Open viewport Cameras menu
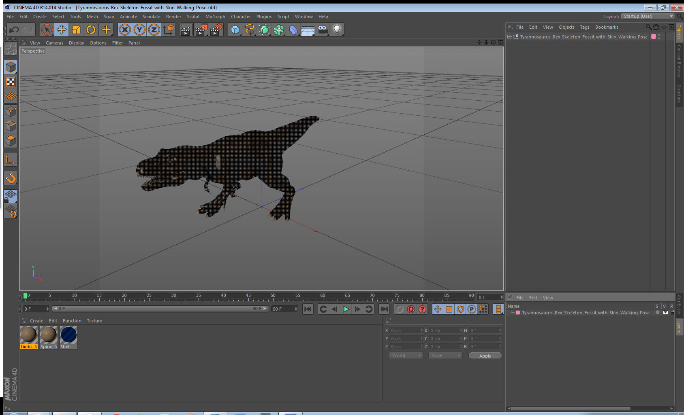This screenshot has height=415, width=684. 54,43
